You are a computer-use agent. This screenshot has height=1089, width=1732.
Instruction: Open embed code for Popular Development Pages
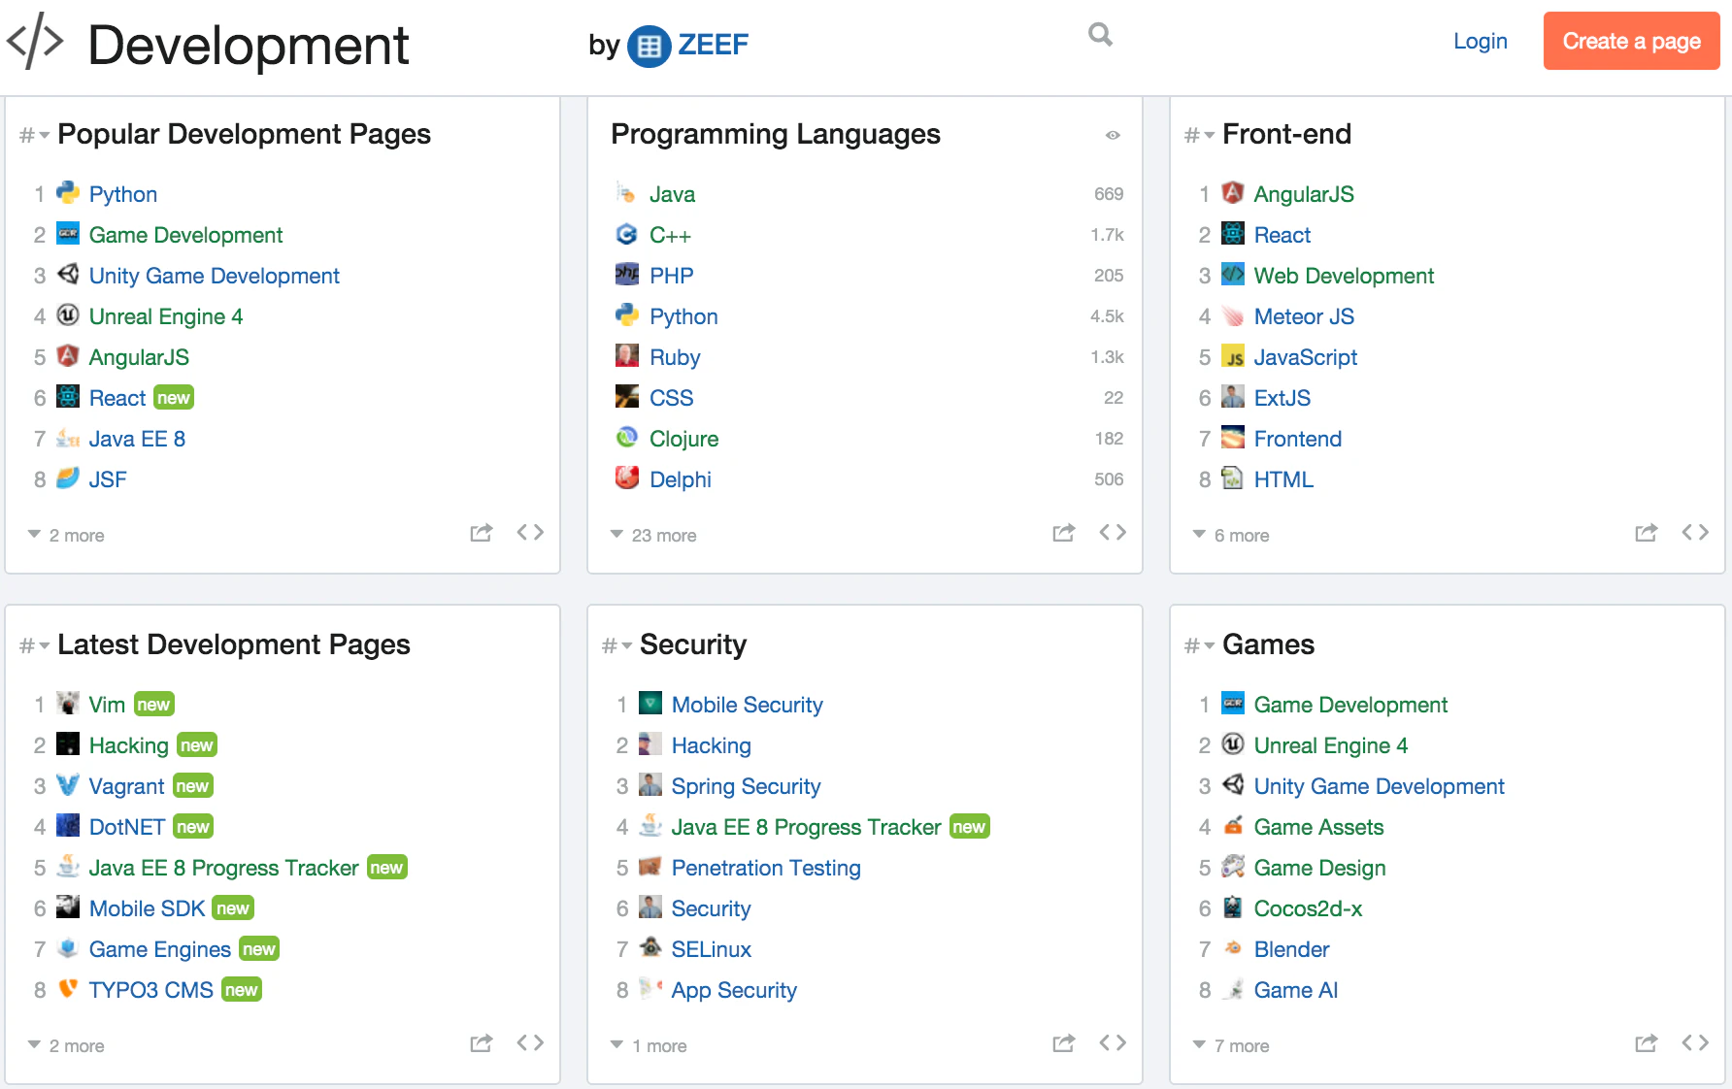pos(530,533)
